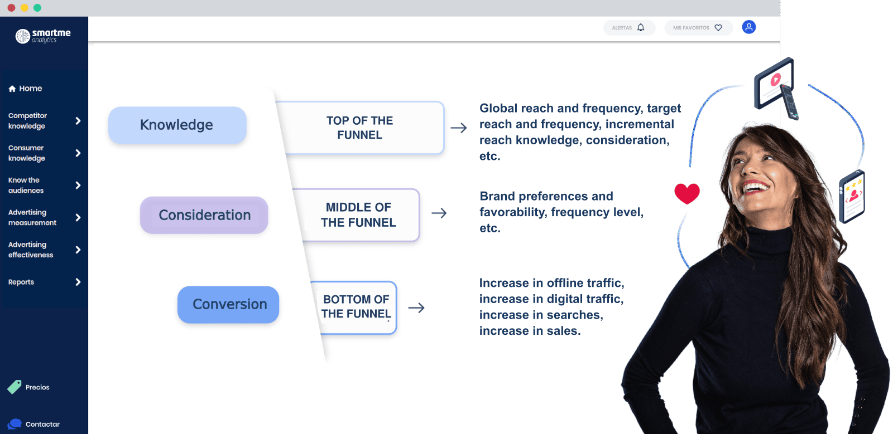Click the red macOS close button
This screenshot has height=434, width=893.
pos(11,8)
